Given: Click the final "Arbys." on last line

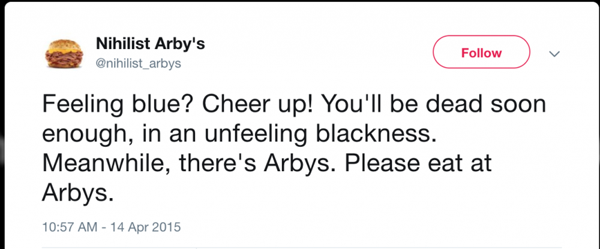Looking at the screenshot, I should (x=78, y=195).
